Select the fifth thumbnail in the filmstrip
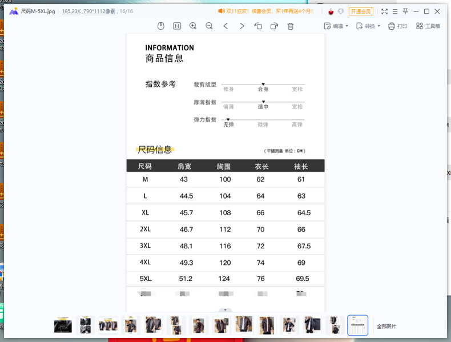The image size is (451, 342). (154, 325)
